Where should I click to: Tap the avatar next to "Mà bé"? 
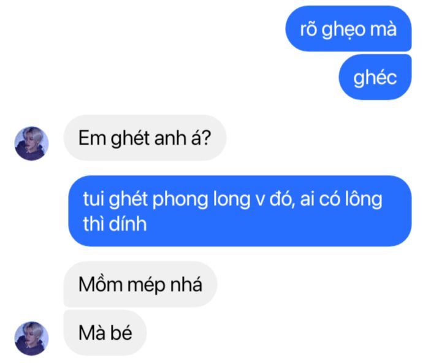click(x=31, y=338)
